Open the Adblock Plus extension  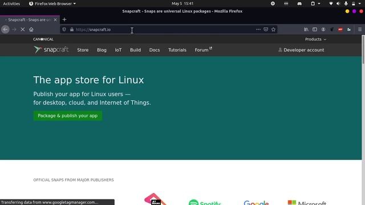[x=340, y=29]
